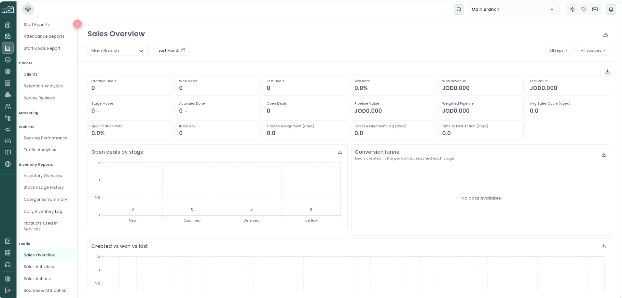Click the cash banknote icon in top bar
Viewport: 622px width, 298px height.
595,9
